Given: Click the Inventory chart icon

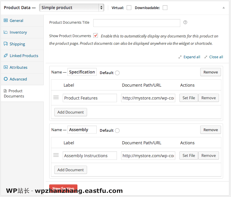Looking at the screenshot, I should 6,32.
